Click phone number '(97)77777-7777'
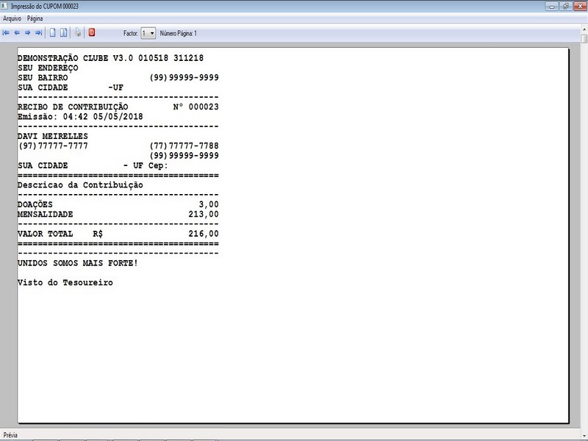This screenshot has height=441, width=588. coord(53,146)
